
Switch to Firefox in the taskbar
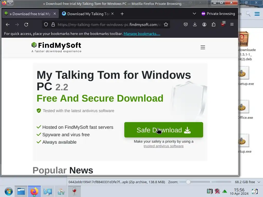(x=34, y=191)
